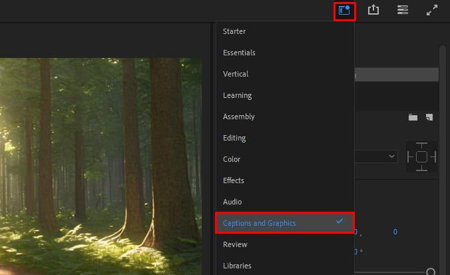Open the progress dashboard bars icon
This screenshot has height=275, width=450.
(403, 10)
